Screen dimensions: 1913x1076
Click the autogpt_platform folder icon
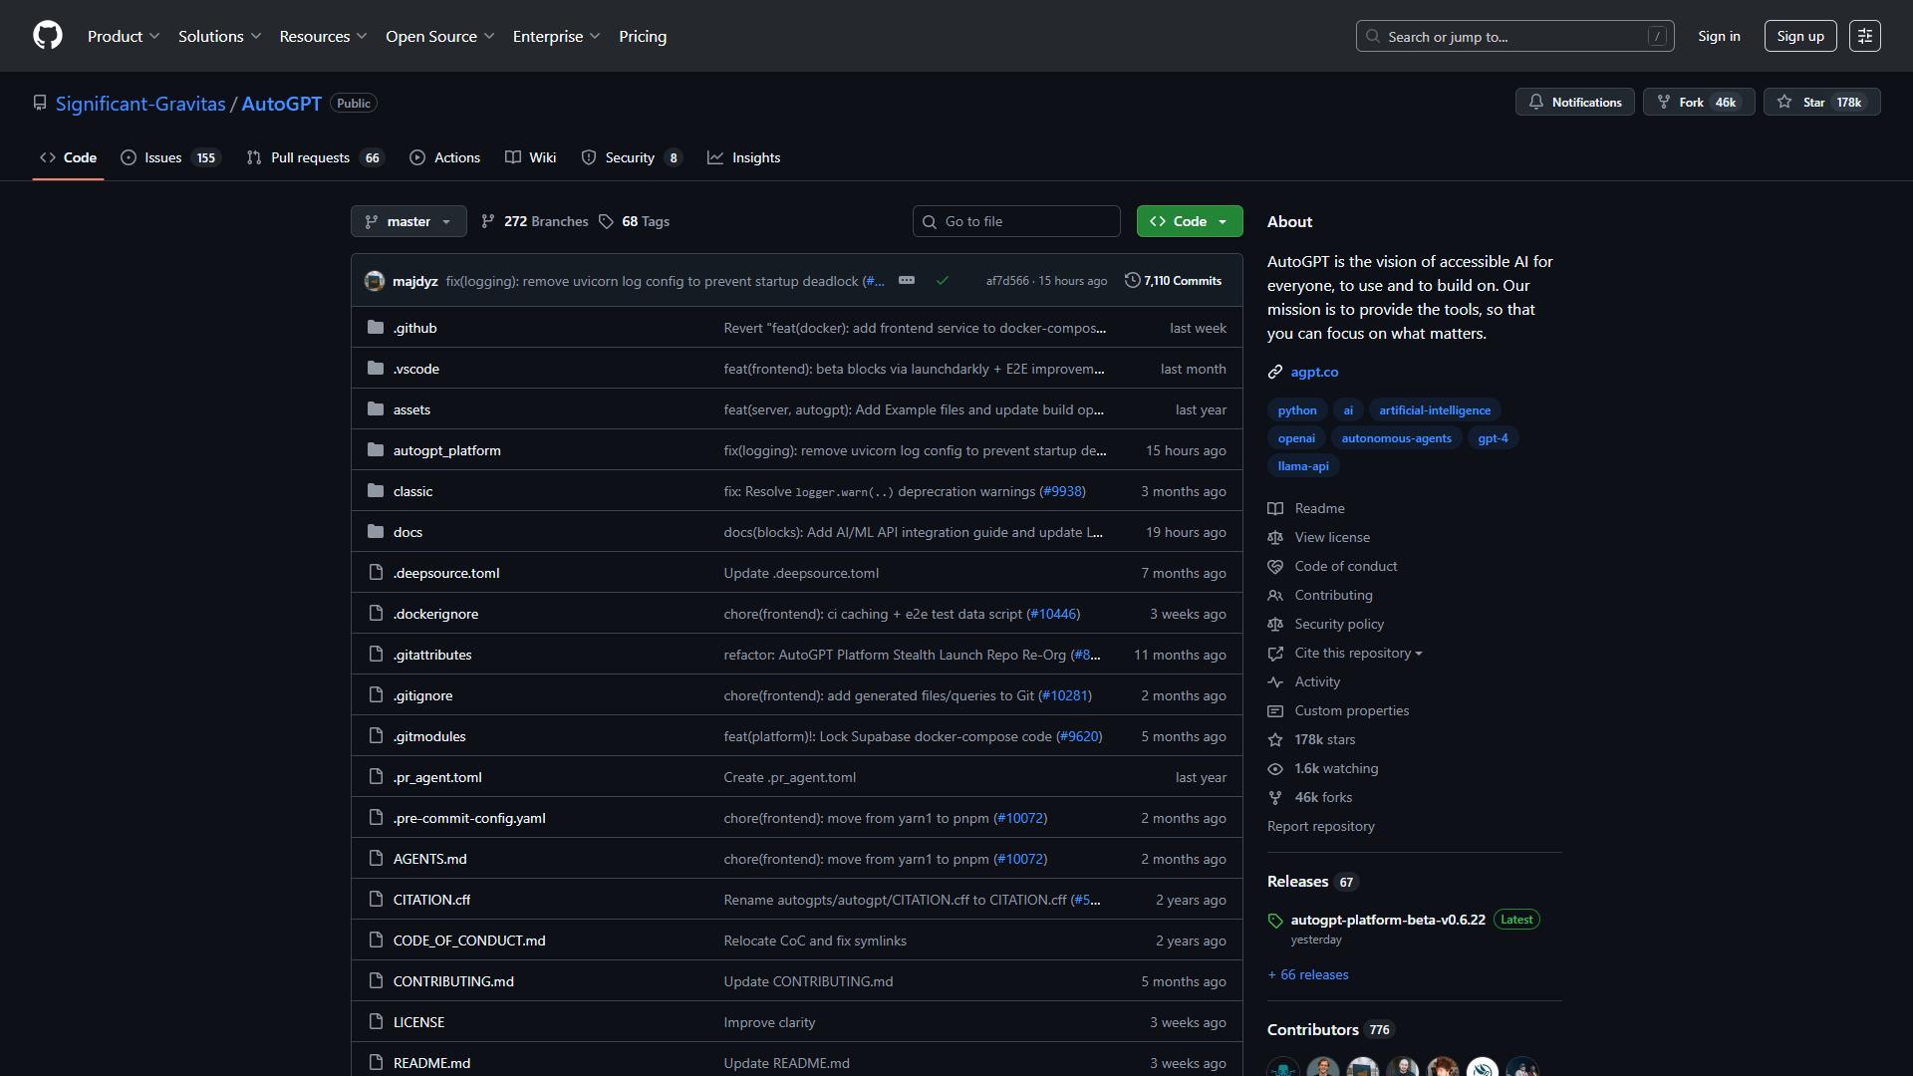pyautogui.click(x=376, y=450)
